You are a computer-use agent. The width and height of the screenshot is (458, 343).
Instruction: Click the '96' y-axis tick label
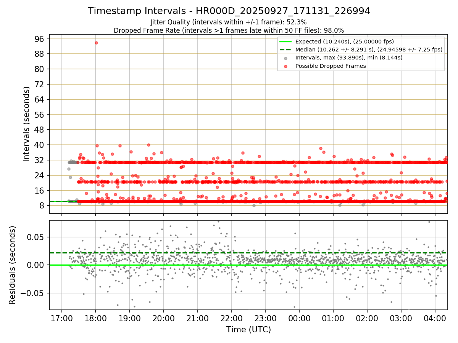[39, 39]
